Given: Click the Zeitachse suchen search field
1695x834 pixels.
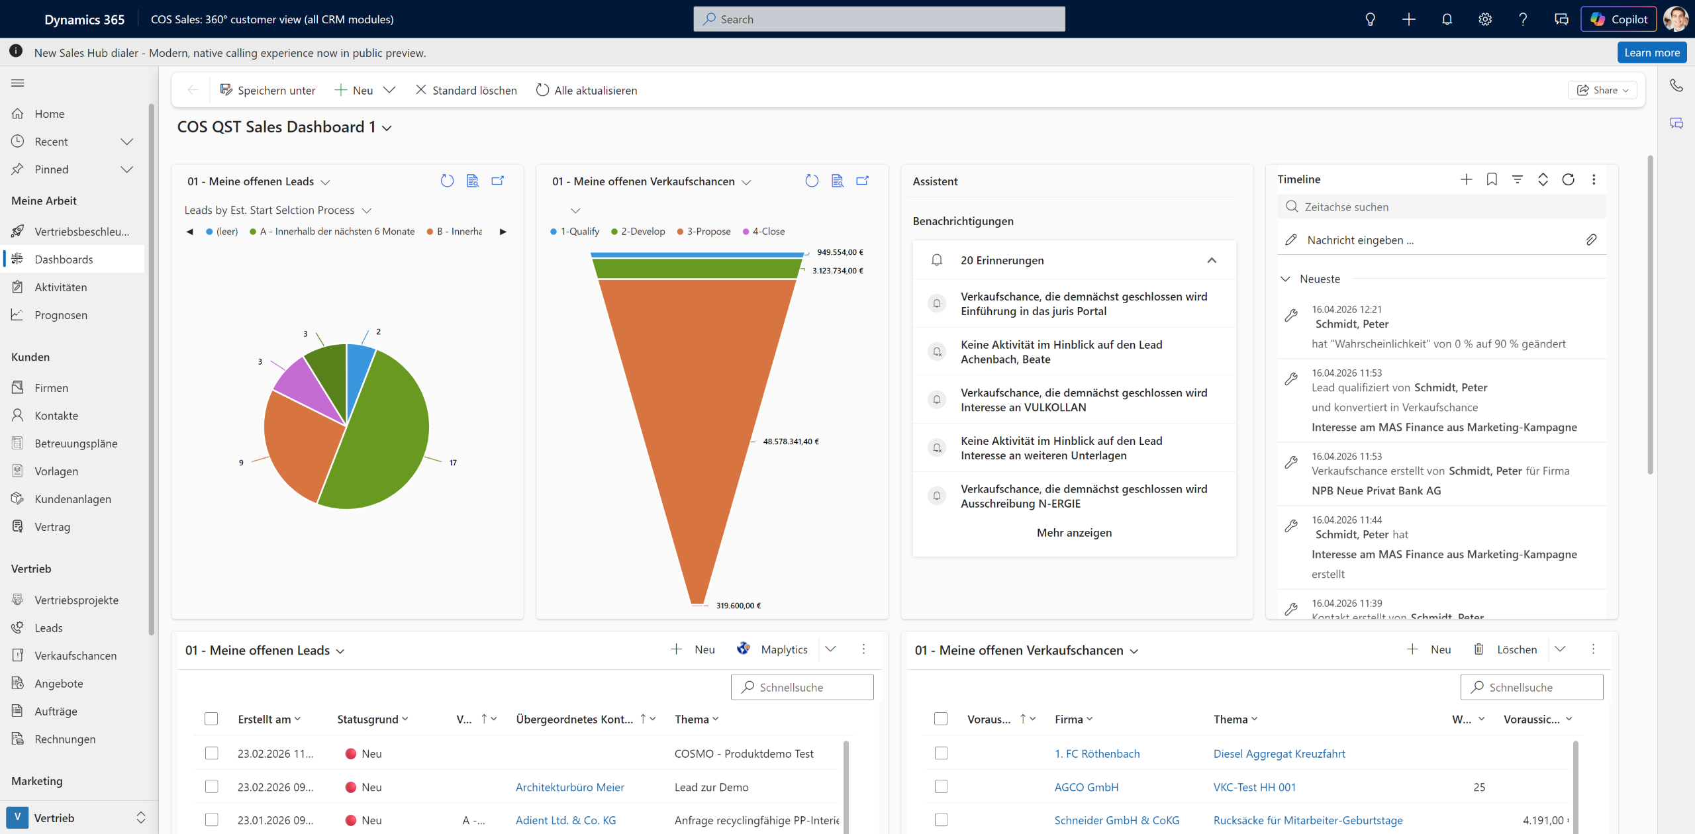Looking at the screenshot, I should pos(1441,207).
